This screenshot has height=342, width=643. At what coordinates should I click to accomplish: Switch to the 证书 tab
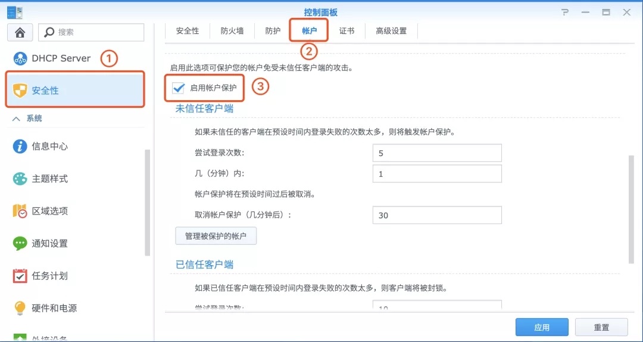click(x=347, y=31)
